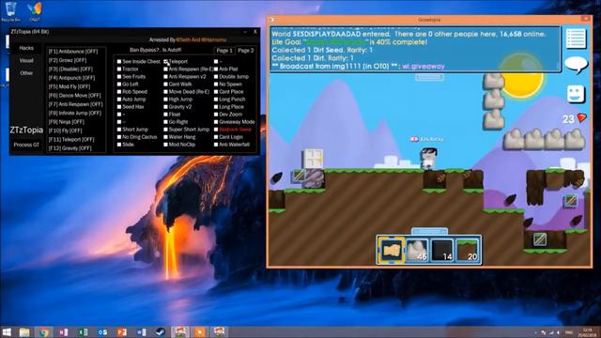Toggle the [F8] Infinite Jump hotkey entry
The height and width of the screenshot is (338, 601).
click(x=75, y=113)
